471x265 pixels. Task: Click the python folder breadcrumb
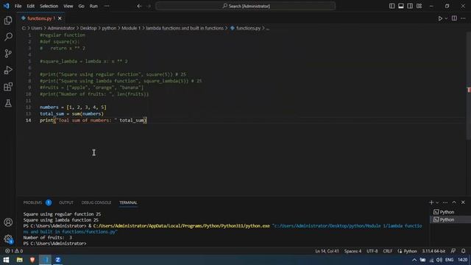(x=109, y=28)
